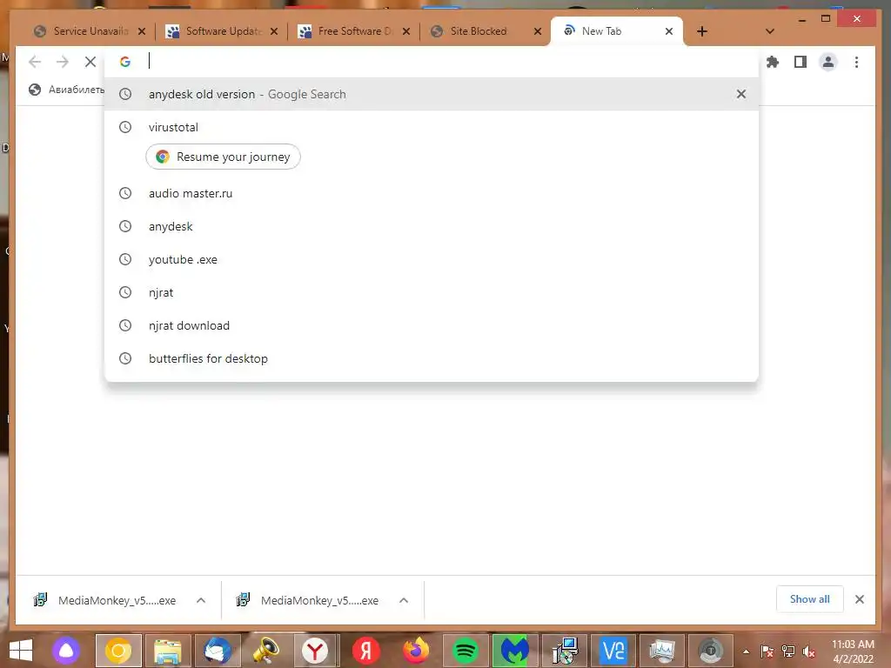Open Malwarebytes from the taskbar
891x668 pixels.
point(514,651)
